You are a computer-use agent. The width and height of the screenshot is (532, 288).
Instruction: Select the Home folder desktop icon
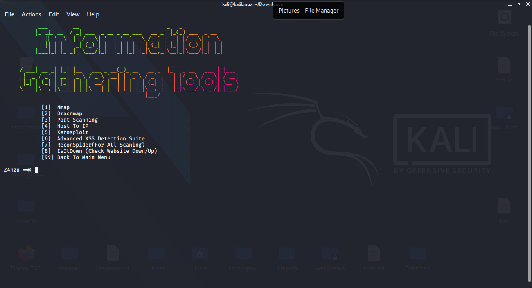pyautogui.click(x=199, y=254)
